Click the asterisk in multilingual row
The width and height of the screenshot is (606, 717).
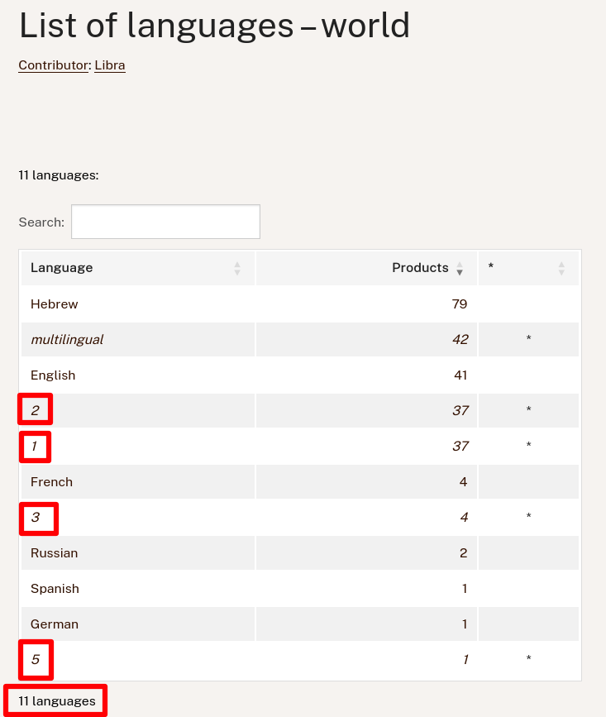pyautogui.click(x=529, y=338)
